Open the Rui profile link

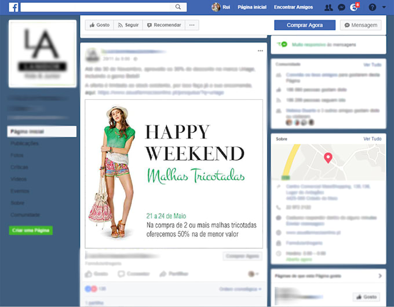point(226,7)
